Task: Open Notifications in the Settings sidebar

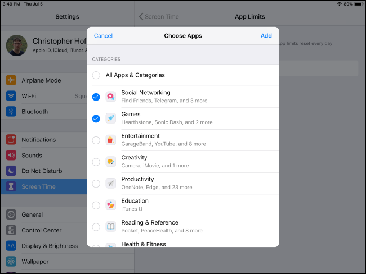Action: click(38, 140)
